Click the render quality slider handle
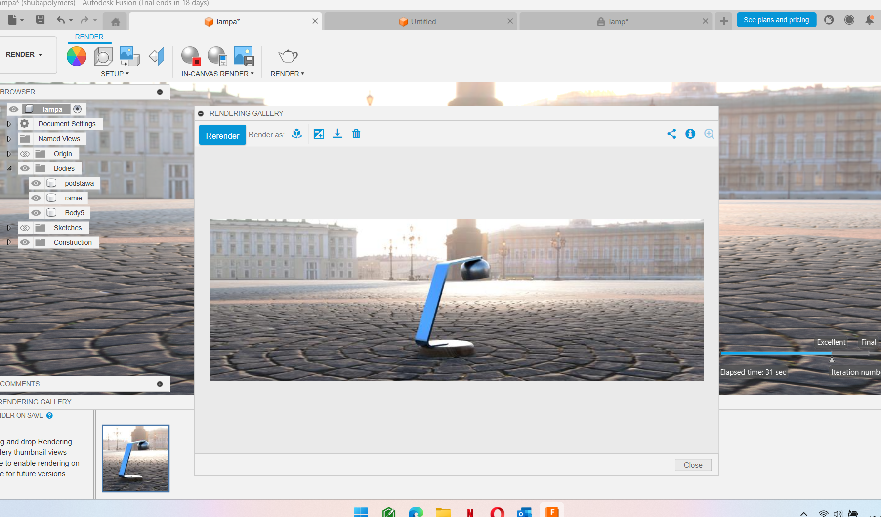The height and width of the screenshot is (517, 881). 832,359
